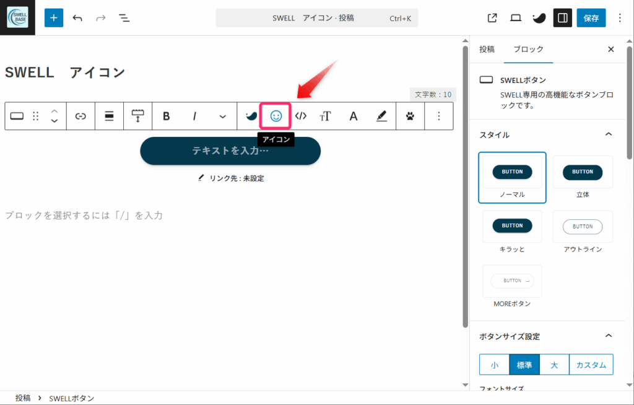Toggle the settings sidebar panel
The height and width of the screenshot is (405, 634).
pyautogui.click(x=562, y=18)
